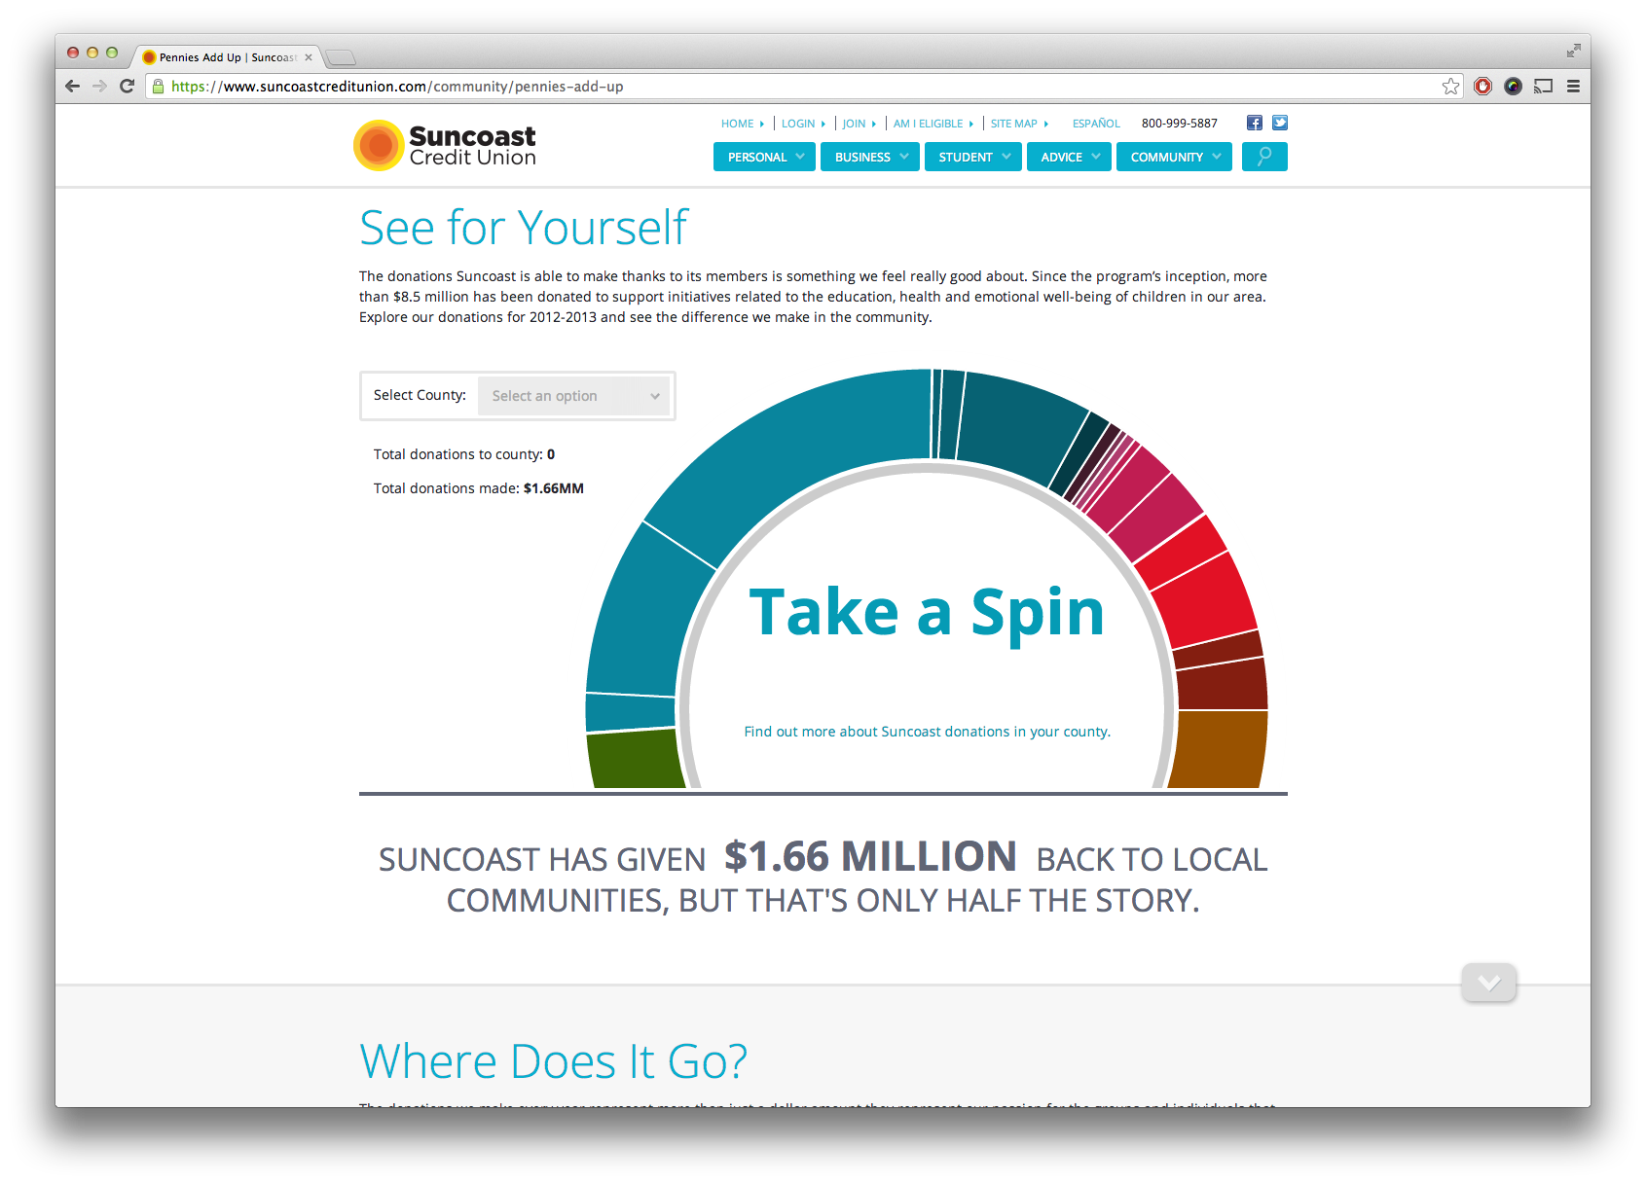The width and height of the screenshot is (1646, 1184).
Task: Click the Twitter icon
Action: [1279, 123]
